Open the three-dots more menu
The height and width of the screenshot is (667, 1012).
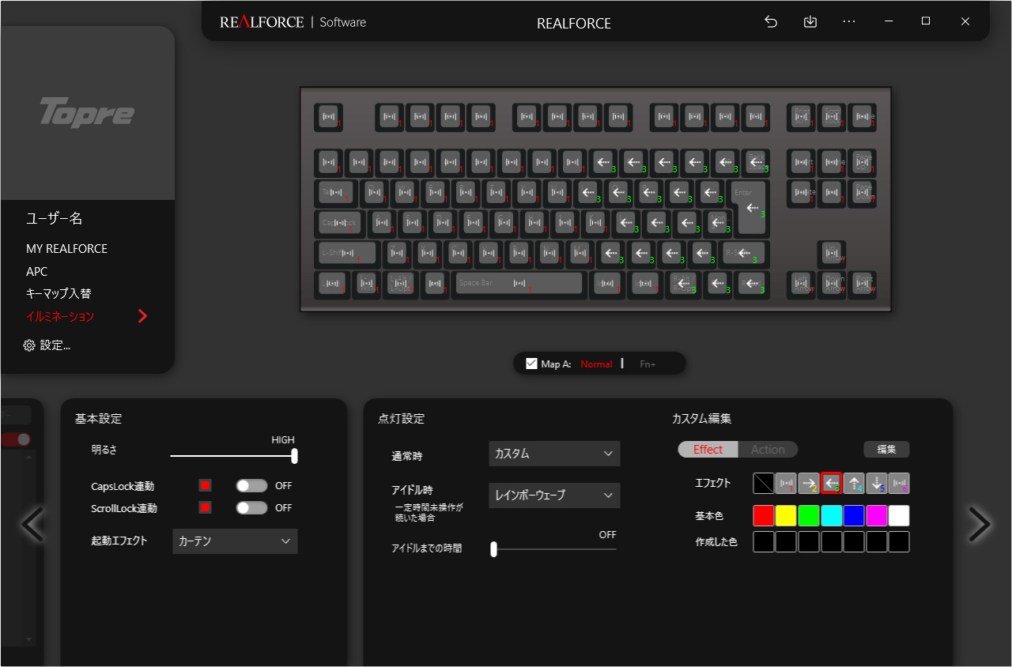pyautogui.click(x=849, y=22)
